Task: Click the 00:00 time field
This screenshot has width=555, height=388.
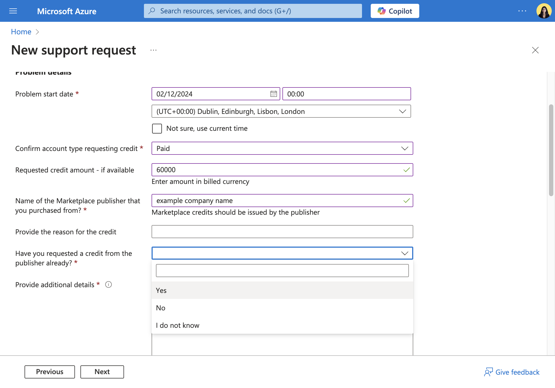Action: (346, 94)
